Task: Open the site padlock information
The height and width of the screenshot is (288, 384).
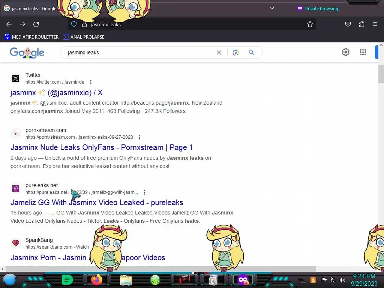Action: (84, 24)
